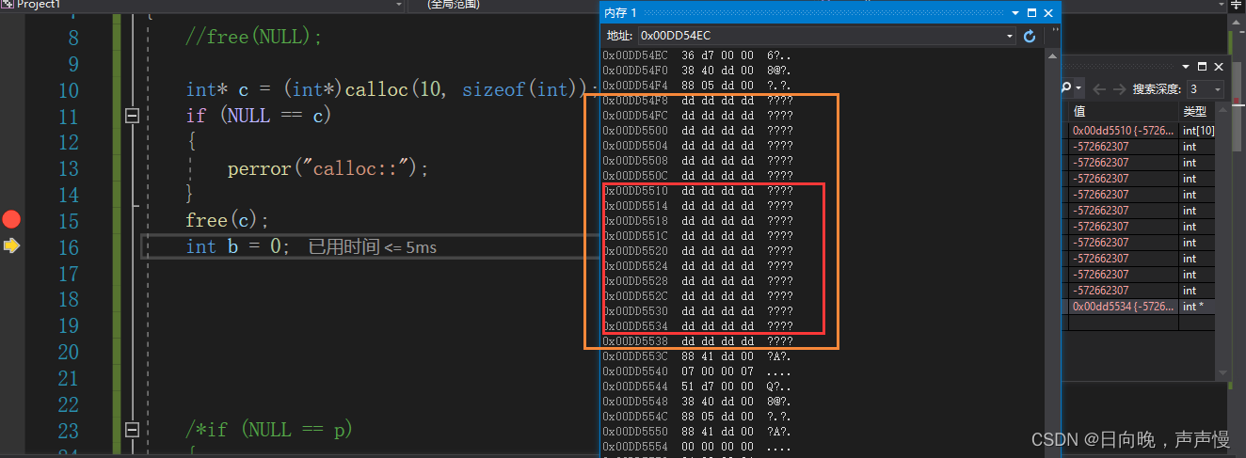The image size is (1246, 458).
Task: Click the memory row at address 0x00DD54F0
Action: (698, 71)
